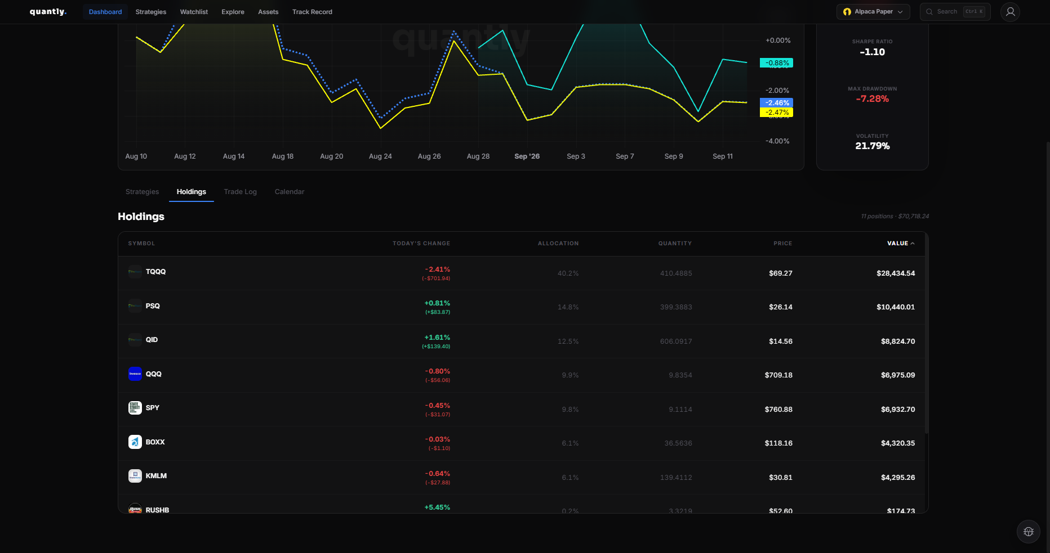Open the Strategies nav item
1050x553 pixels.
(151, 12)
